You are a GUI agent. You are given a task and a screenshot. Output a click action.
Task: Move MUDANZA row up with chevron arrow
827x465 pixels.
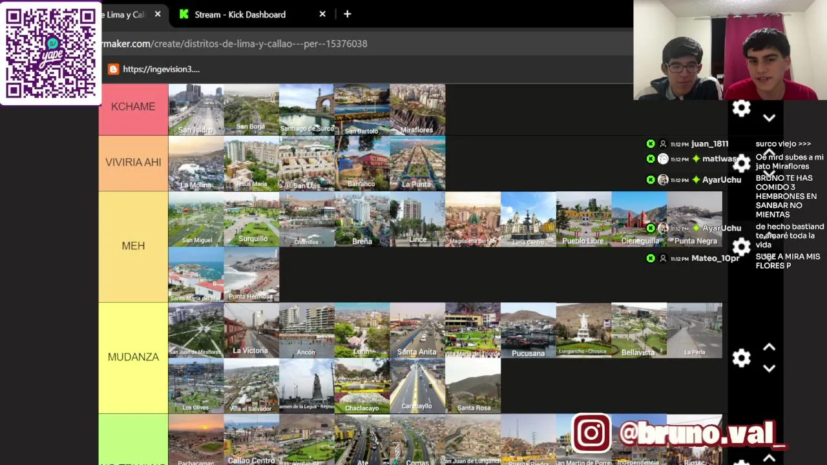(769, 347)
